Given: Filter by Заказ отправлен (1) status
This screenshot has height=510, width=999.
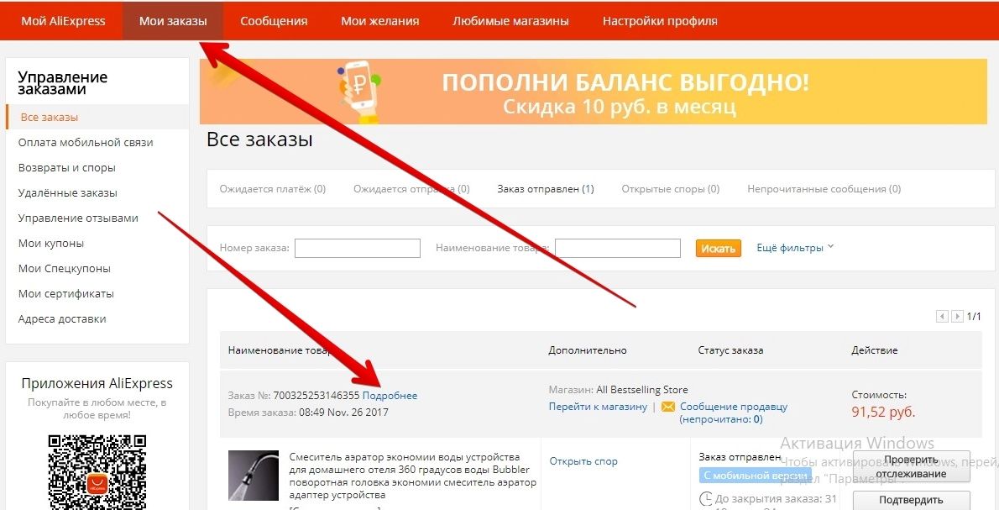Looking at the screenshot, I should click(x=546, y=189).
